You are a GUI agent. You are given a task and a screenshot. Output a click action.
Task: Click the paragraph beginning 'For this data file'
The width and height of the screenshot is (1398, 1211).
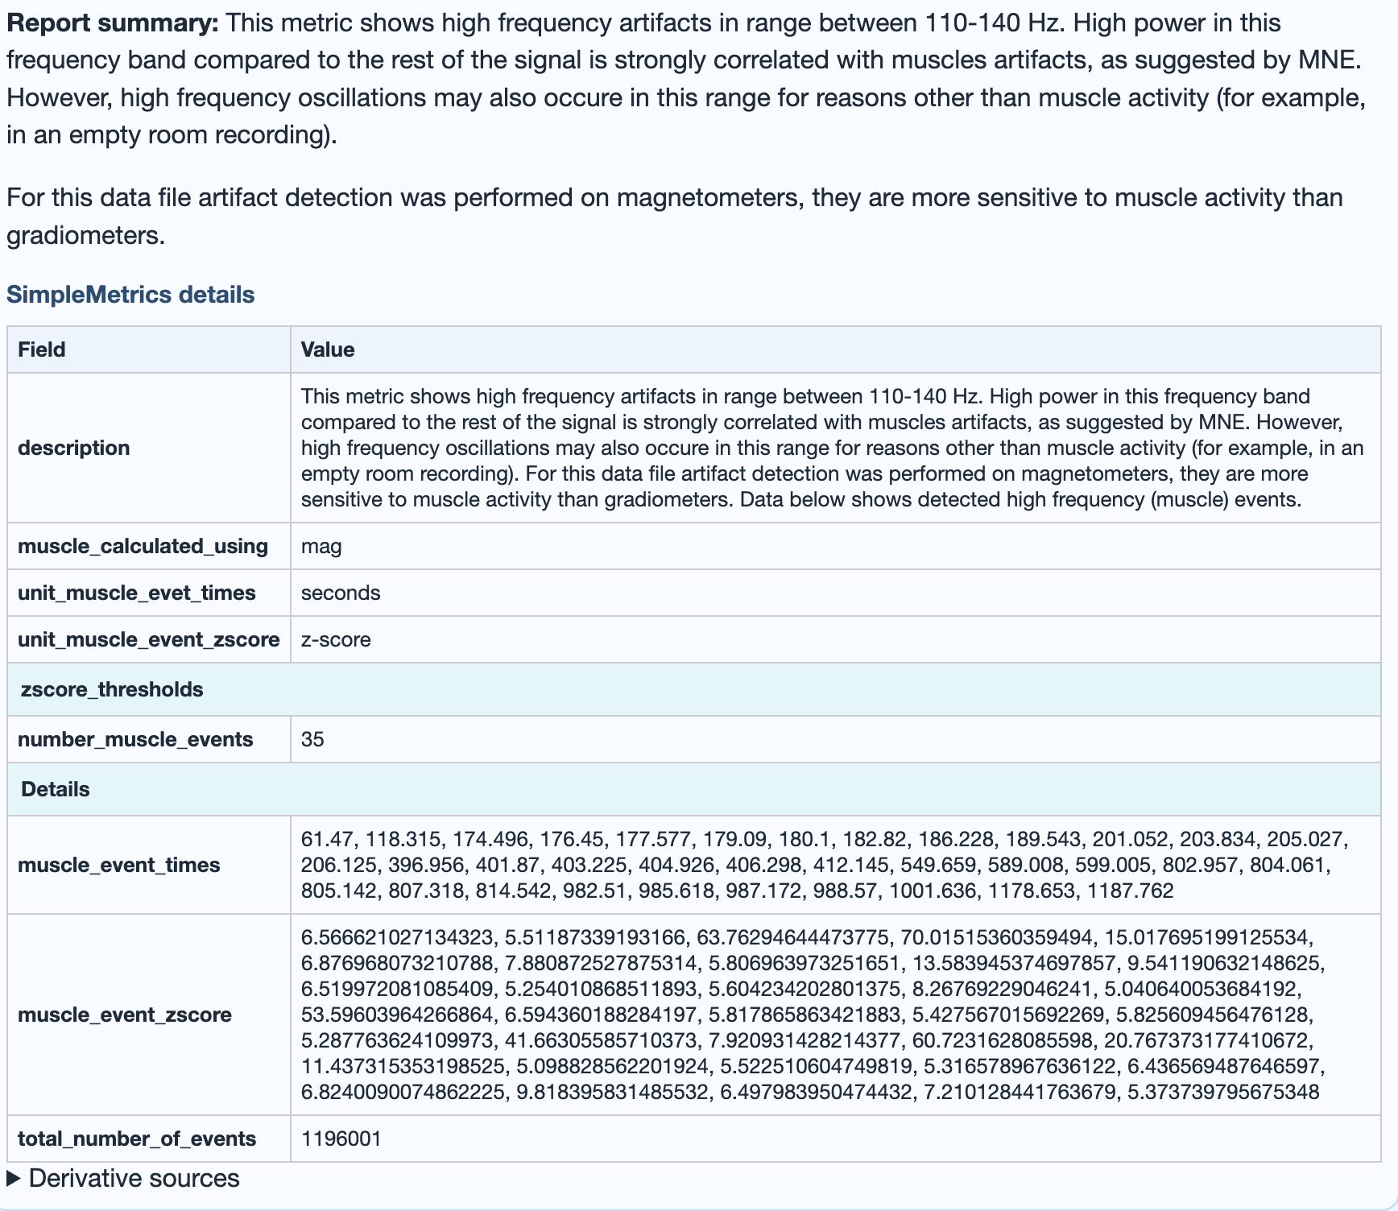pyautogui.click(x=675, y=217)
